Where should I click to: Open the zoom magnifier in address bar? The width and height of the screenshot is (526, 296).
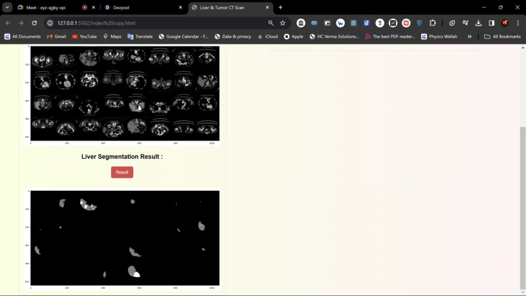[x=271, y=23]
